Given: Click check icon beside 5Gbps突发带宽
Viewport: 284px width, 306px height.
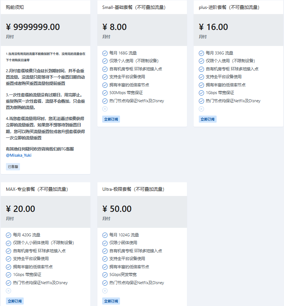Looking at the screenshot, I should click(x=105, y=275).
